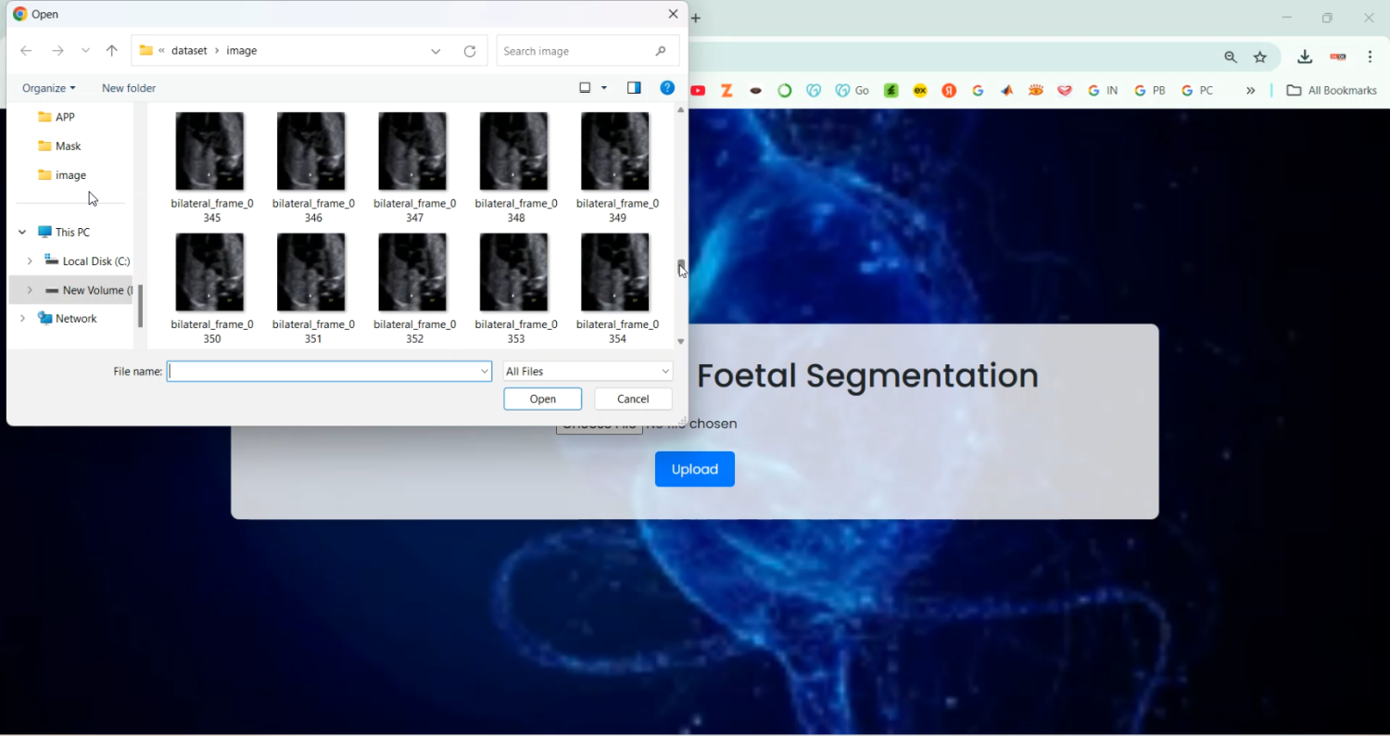Open Chrome three-dot menu

tap(1371, 57)
